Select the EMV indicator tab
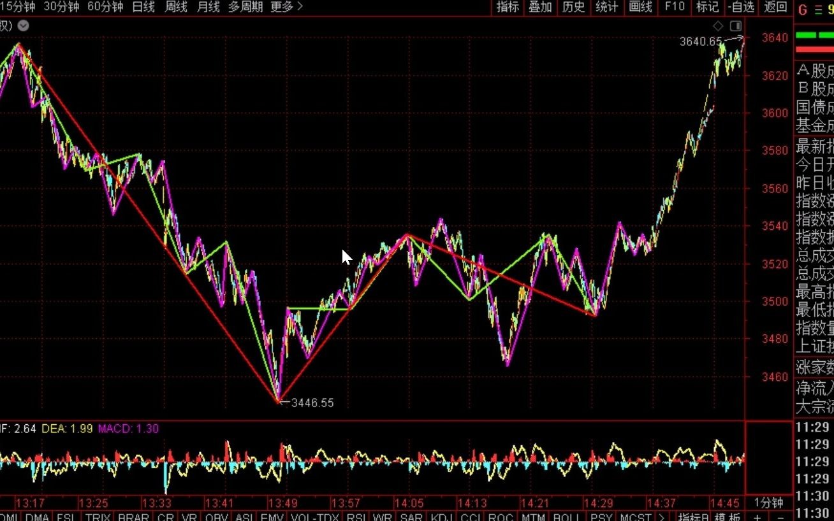 click(x=272, y=517)
